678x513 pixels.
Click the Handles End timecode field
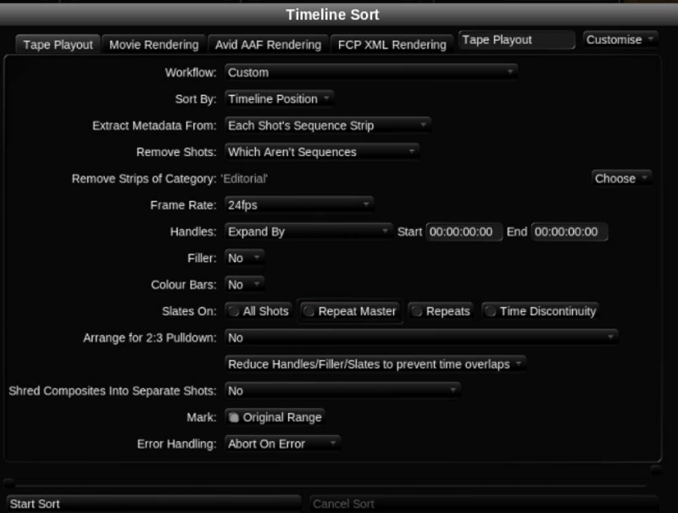[570, 231]
